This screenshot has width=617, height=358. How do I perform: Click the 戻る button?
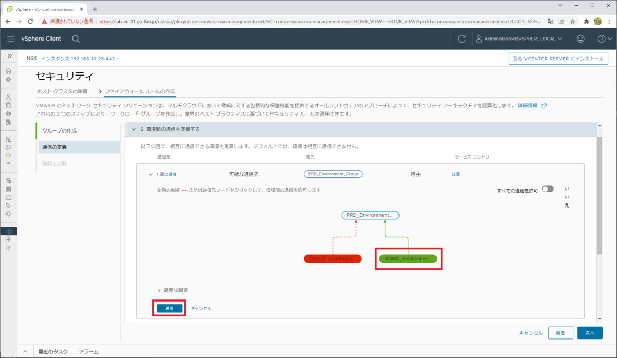click(560, 333)
